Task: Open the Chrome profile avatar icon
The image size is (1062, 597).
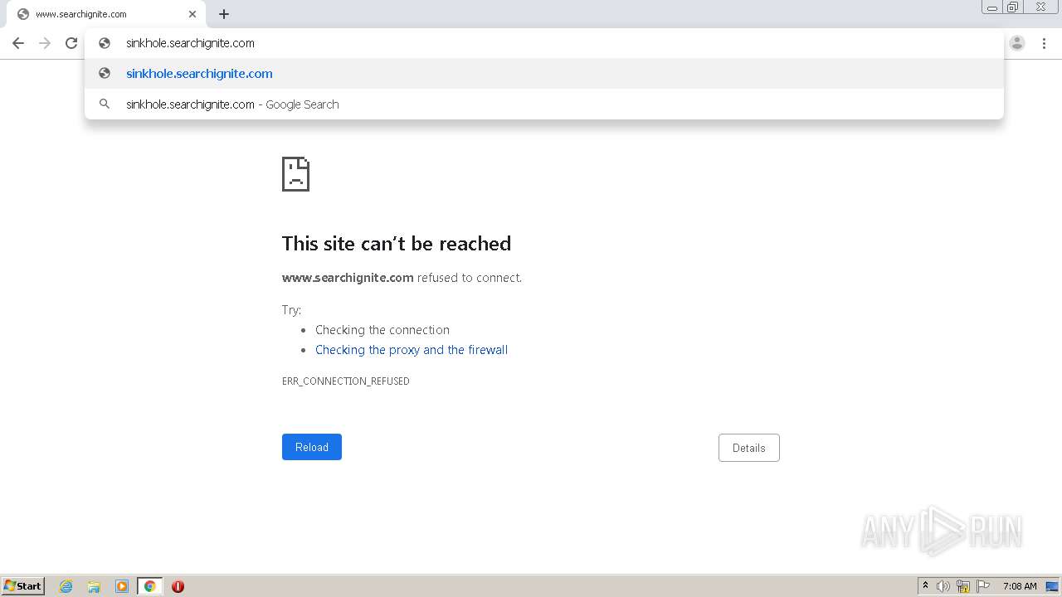Action: click(1017, 43)
